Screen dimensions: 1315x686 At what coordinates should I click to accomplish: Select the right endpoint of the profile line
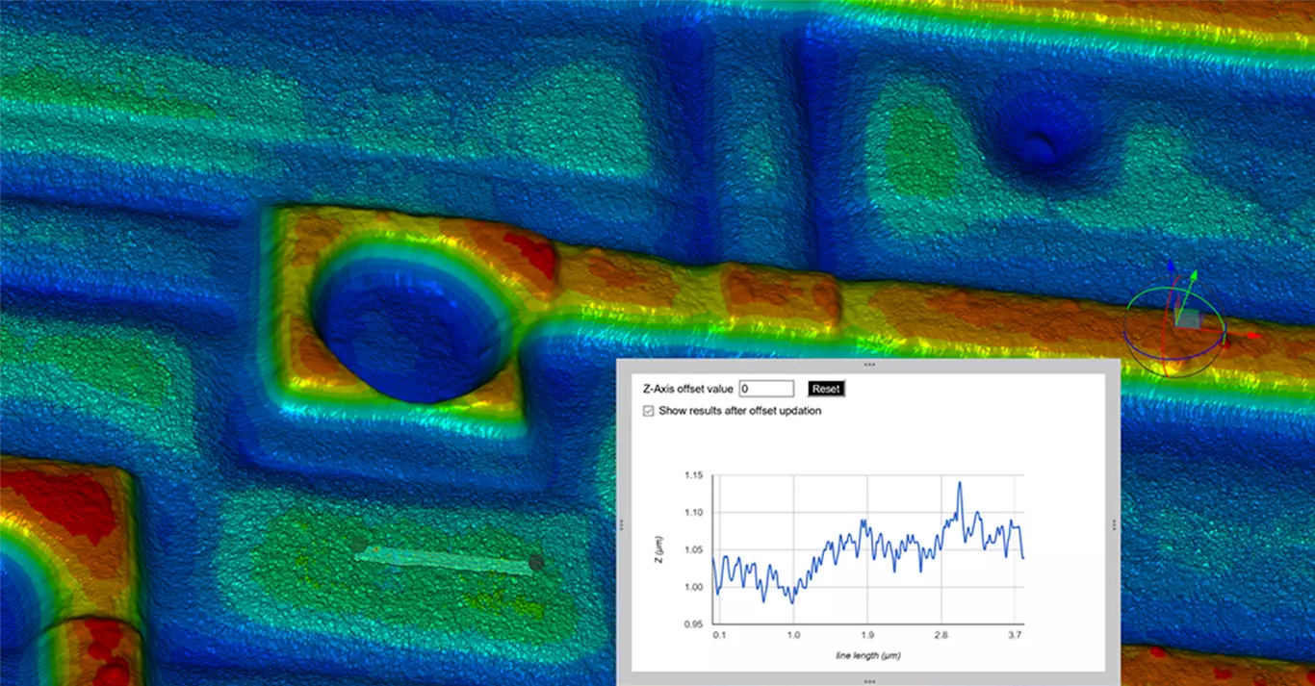536,562
